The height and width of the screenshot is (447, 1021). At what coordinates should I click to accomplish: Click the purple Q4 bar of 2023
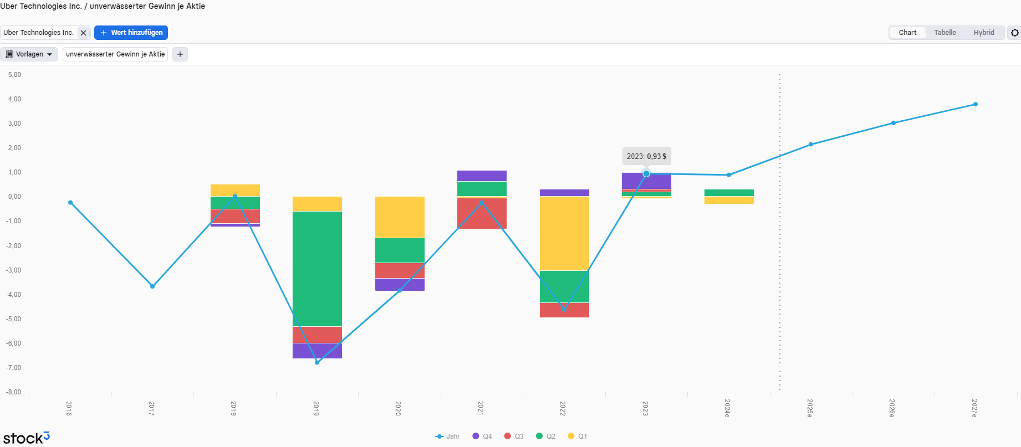[x=646, y=181]
